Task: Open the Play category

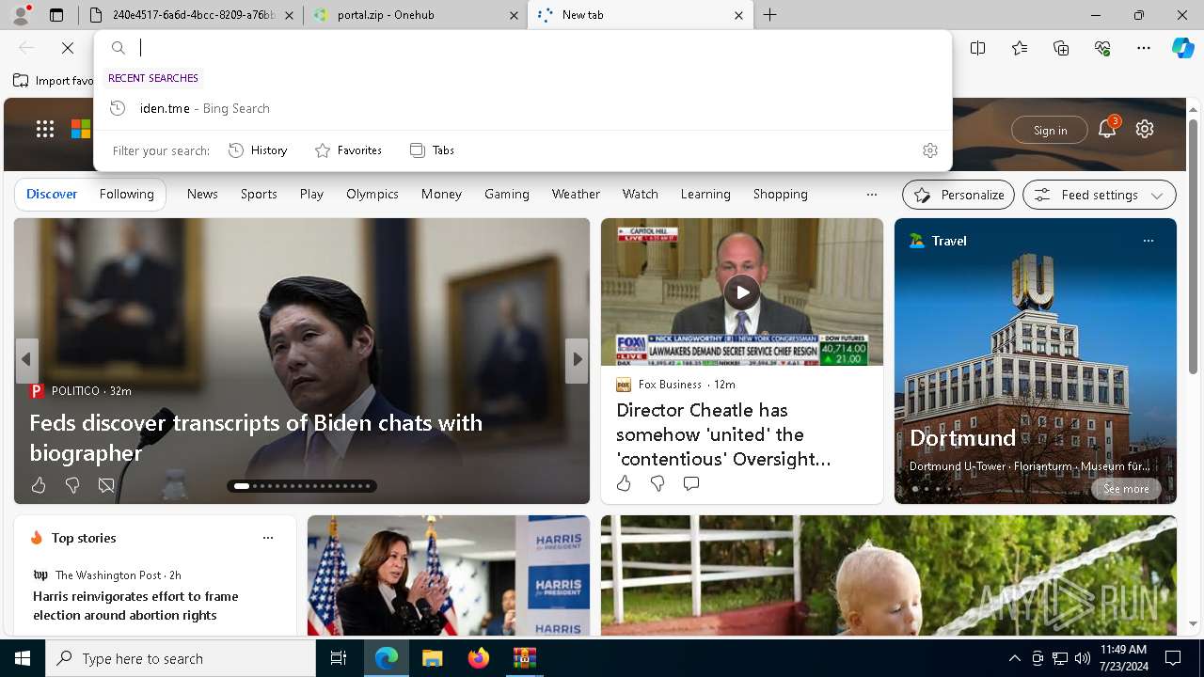Action: click(311, 194)
